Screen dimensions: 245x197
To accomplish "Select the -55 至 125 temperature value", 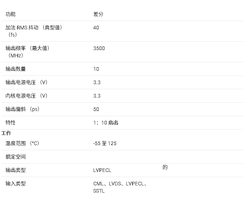I will point(105,143).
